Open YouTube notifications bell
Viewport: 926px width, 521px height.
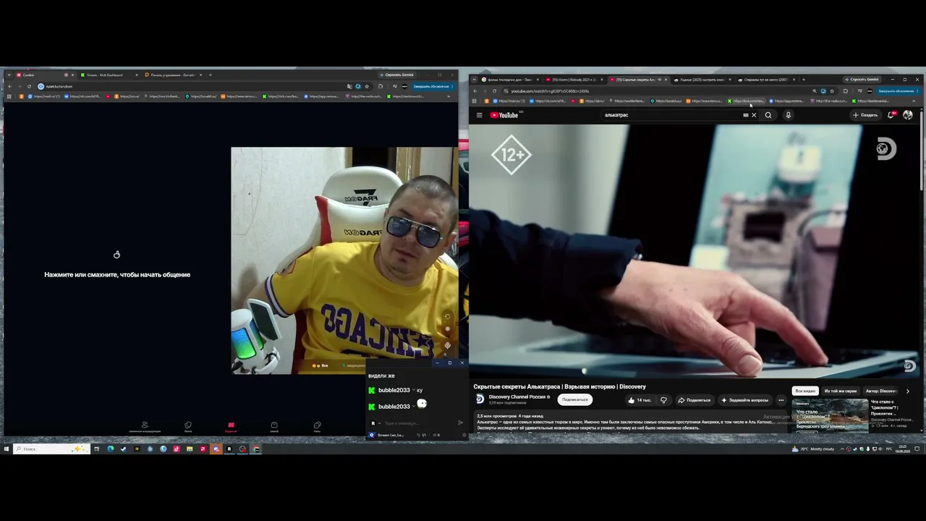pyautogui.click(x=891, y=115)
